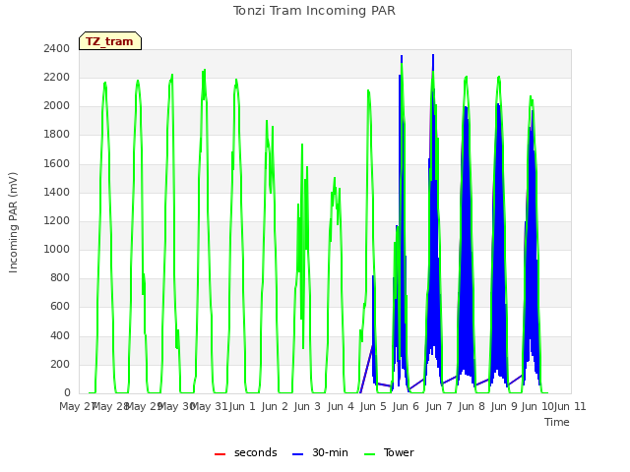Click the Jun 1 x-axis label
The height and width of the screenshot is (472, 630).
click(242, 406)
